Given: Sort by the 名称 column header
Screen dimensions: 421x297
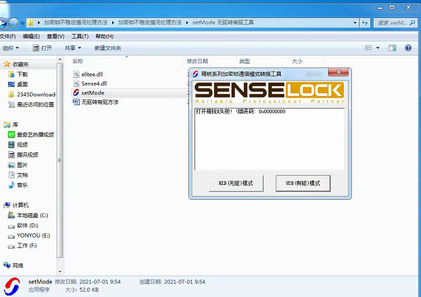Looking at the screenshot, I should [x=78, y=61].
